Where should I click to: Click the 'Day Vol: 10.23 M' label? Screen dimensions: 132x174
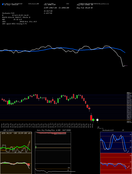coord(84,8)
